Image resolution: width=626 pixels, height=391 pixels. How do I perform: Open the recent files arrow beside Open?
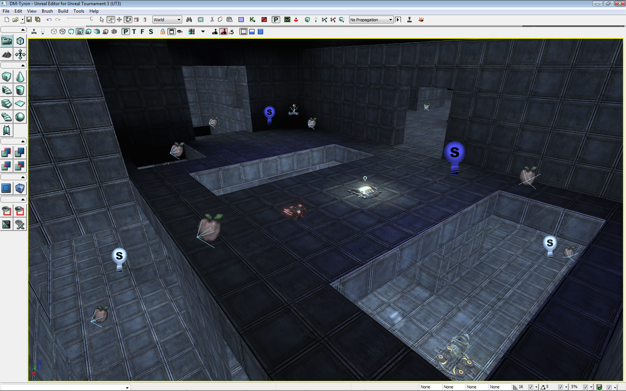22,20
